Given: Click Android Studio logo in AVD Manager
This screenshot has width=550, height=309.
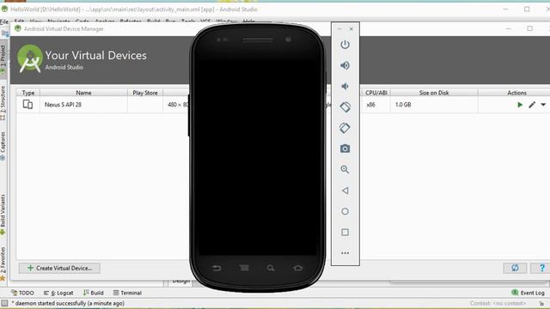Looking at the screenshot, I should coord(30,58).
